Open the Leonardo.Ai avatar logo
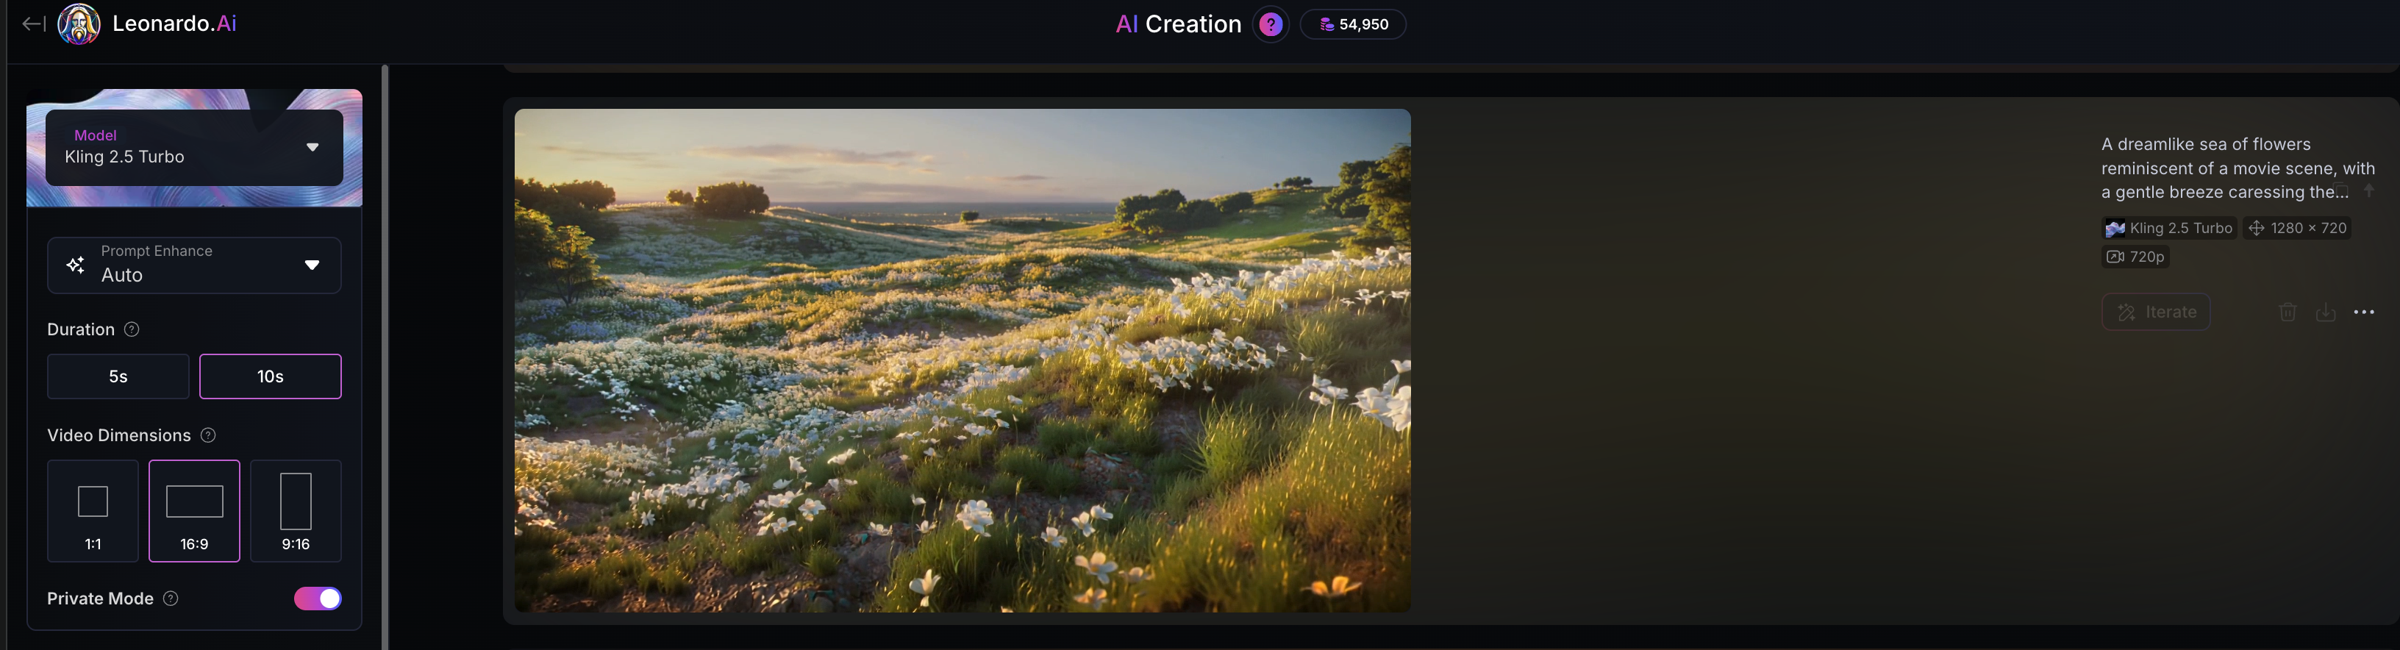Viewport: 2400px width, 650px height. tap(79, 24)
